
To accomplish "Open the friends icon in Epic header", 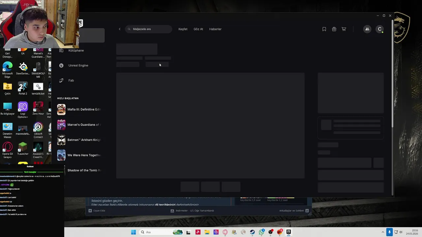I will click(367, 29).
